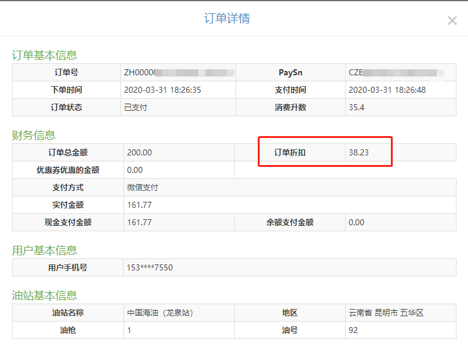This screenshot has width=468, height=362.
Task: Click the 已支付 order status value
Action: (136, 108)
